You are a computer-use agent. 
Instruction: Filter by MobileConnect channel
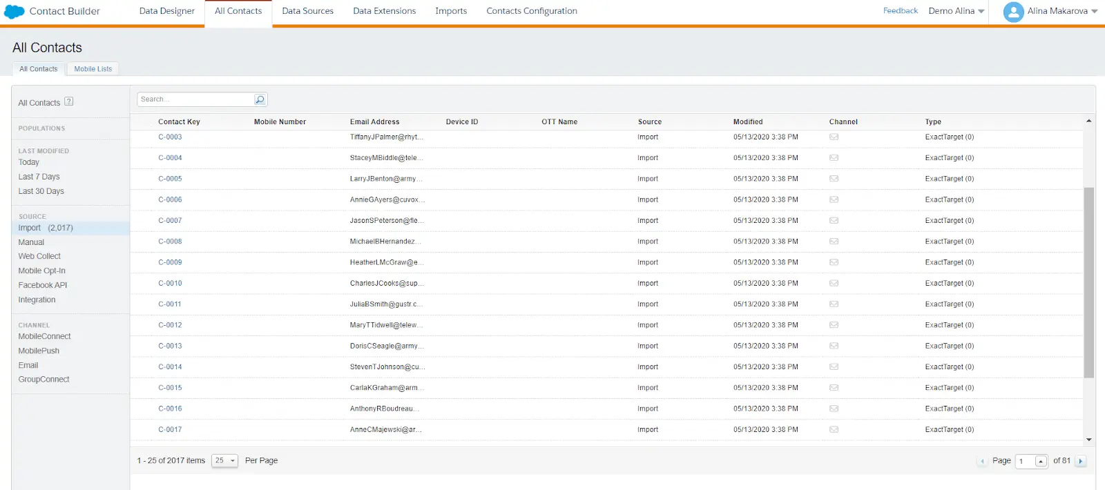(45, 337)
